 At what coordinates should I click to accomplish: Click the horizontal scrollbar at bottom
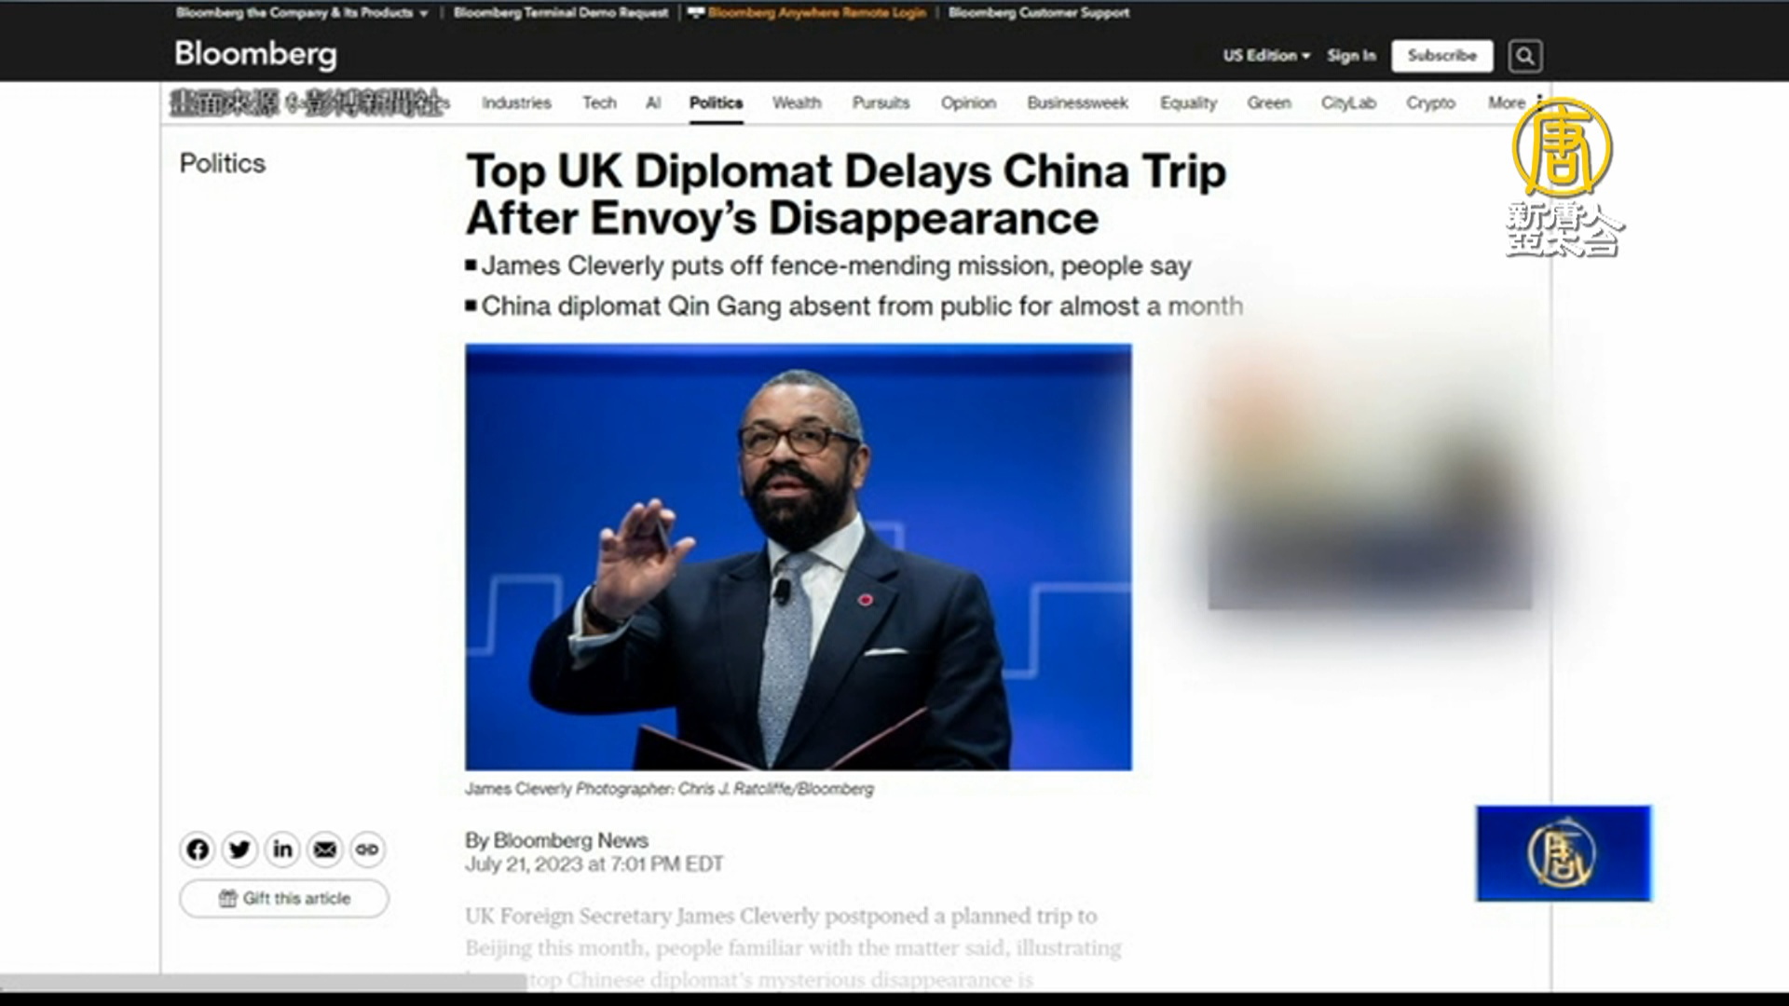[263, 983]
